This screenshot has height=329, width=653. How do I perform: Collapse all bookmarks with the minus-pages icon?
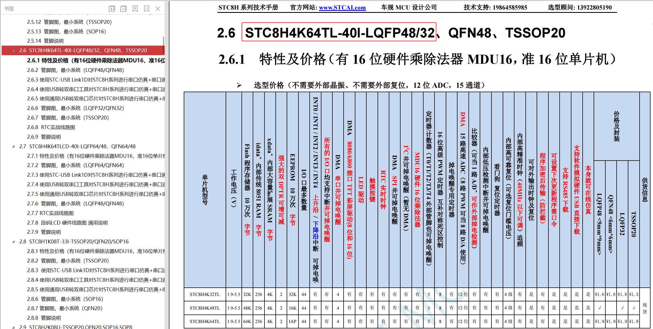coord(123,9)
